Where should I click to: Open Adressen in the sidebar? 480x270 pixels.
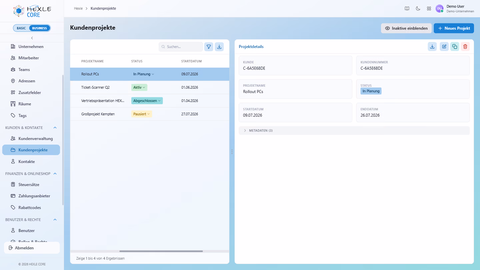pos(31,81)
